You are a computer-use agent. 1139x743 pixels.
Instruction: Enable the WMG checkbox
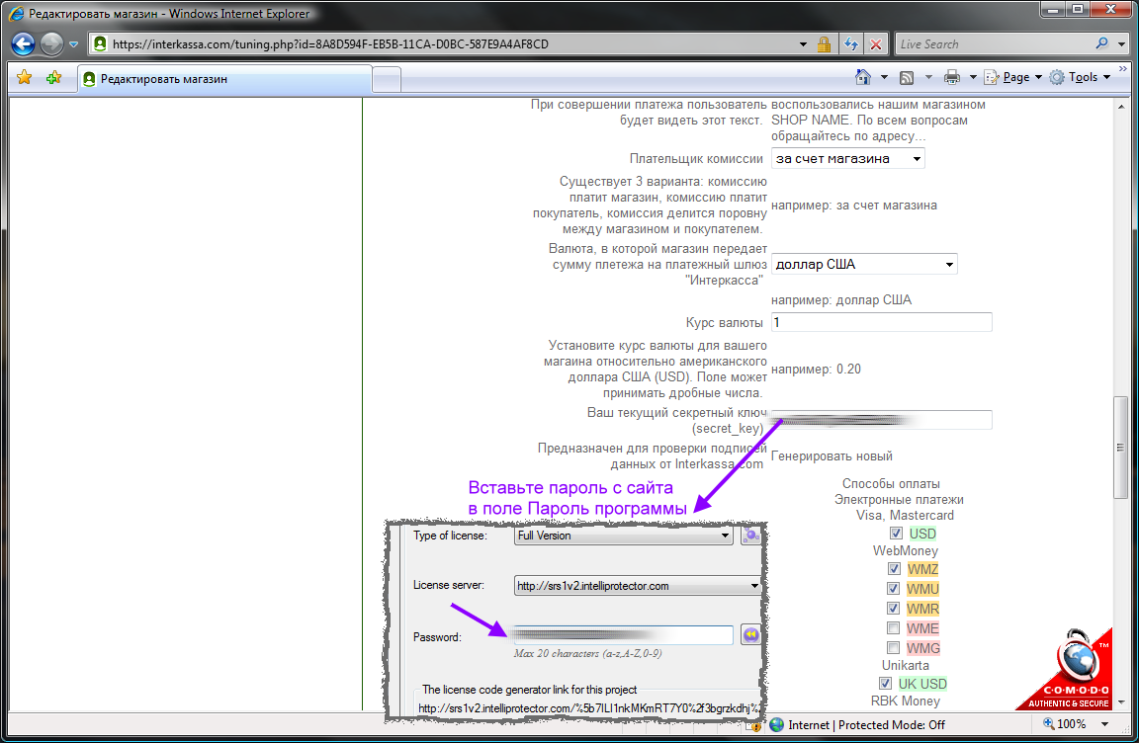pos(894,648)
